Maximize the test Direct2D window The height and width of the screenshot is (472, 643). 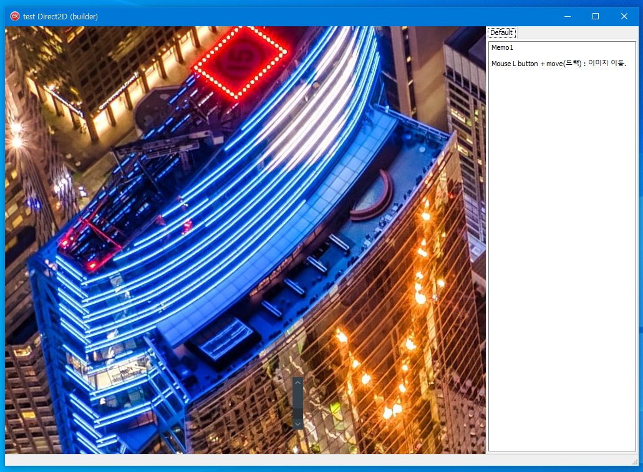596,16
